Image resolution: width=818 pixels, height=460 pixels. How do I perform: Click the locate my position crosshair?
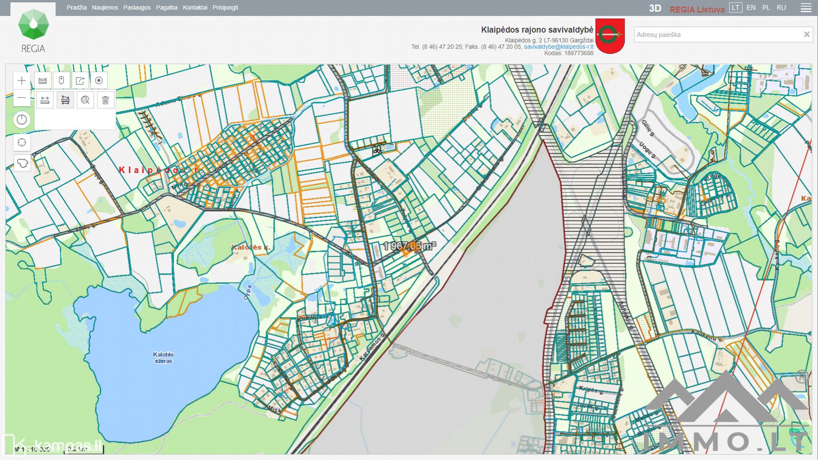22,142
